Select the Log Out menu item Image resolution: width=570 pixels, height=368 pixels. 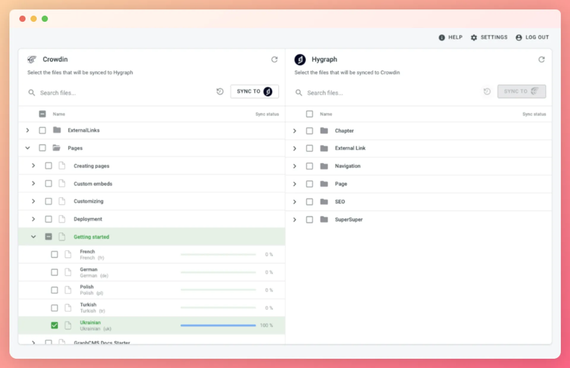(x=532, y=37)
